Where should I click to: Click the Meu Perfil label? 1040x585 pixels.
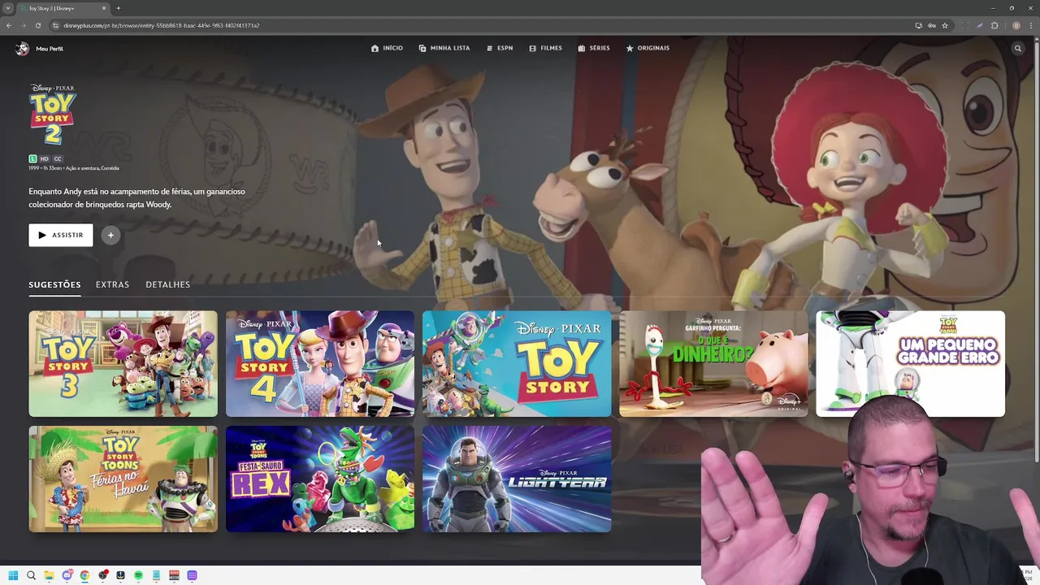(x=50, y=49)
